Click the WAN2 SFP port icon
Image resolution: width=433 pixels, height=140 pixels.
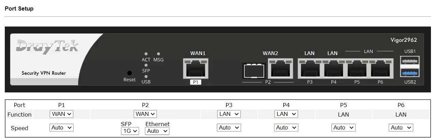tap(254, 71)
